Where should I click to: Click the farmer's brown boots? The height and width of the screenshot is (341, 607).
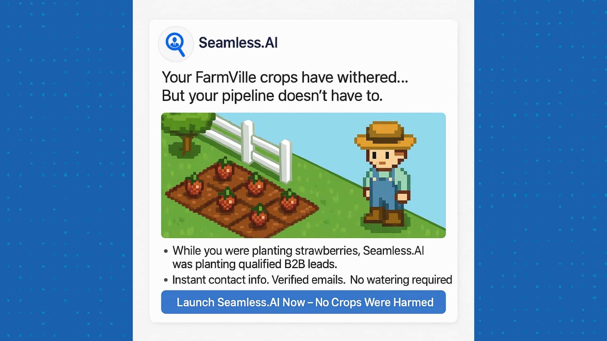click(x=384, y=216)
